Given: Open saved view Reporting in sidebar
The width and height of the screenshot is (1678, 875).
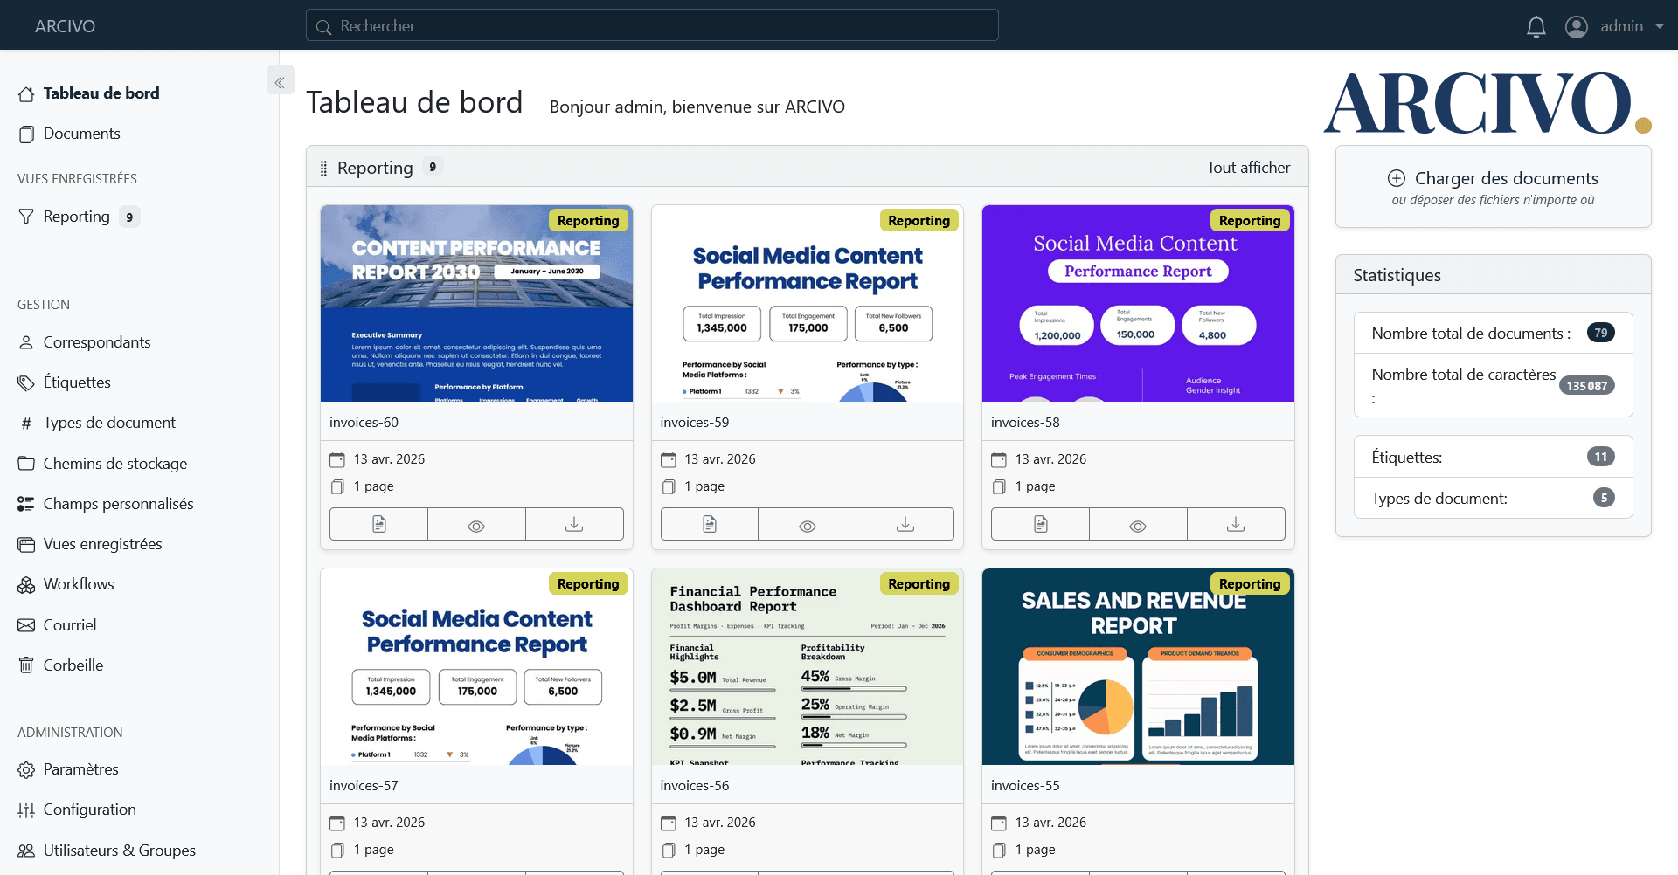Looking at the screenshot, I should pyautogui.click(x=77, y=217).
